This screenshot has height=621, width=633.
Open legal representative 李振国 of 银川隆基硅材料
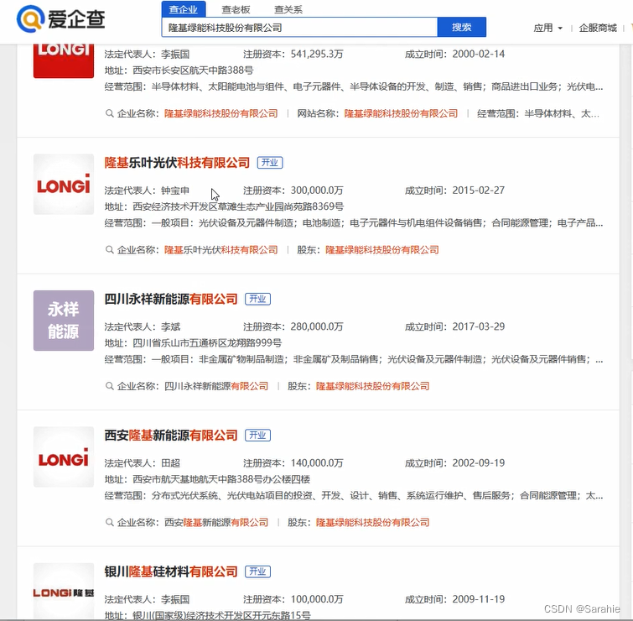click(174, 599)
